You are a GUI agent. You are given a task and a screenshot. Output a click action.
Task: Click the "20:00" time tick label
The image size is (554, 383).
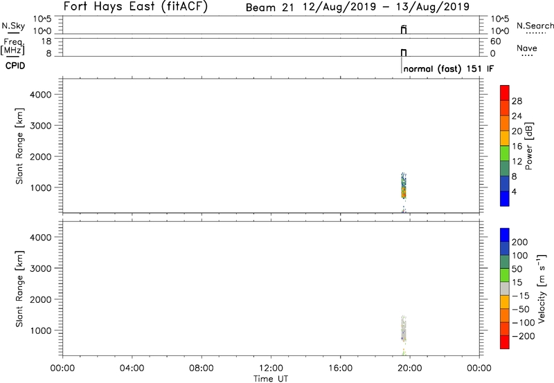(x=409, y=368)
